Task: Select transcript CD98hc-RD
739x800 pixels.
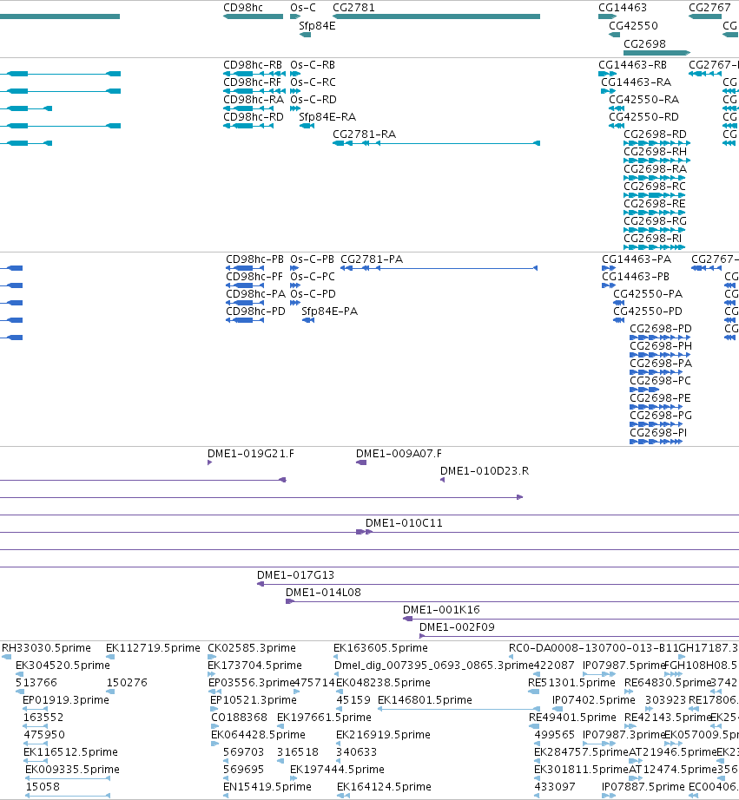Action: (254, 117)
